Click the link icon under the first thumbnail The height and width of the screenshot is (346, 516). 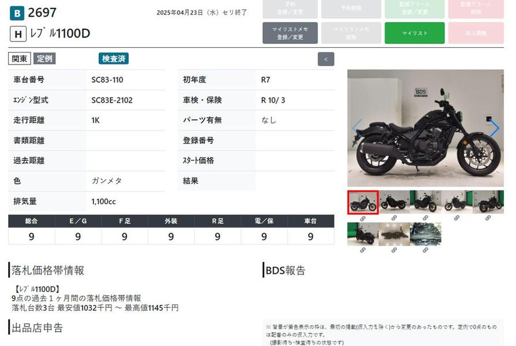(362, 219)
